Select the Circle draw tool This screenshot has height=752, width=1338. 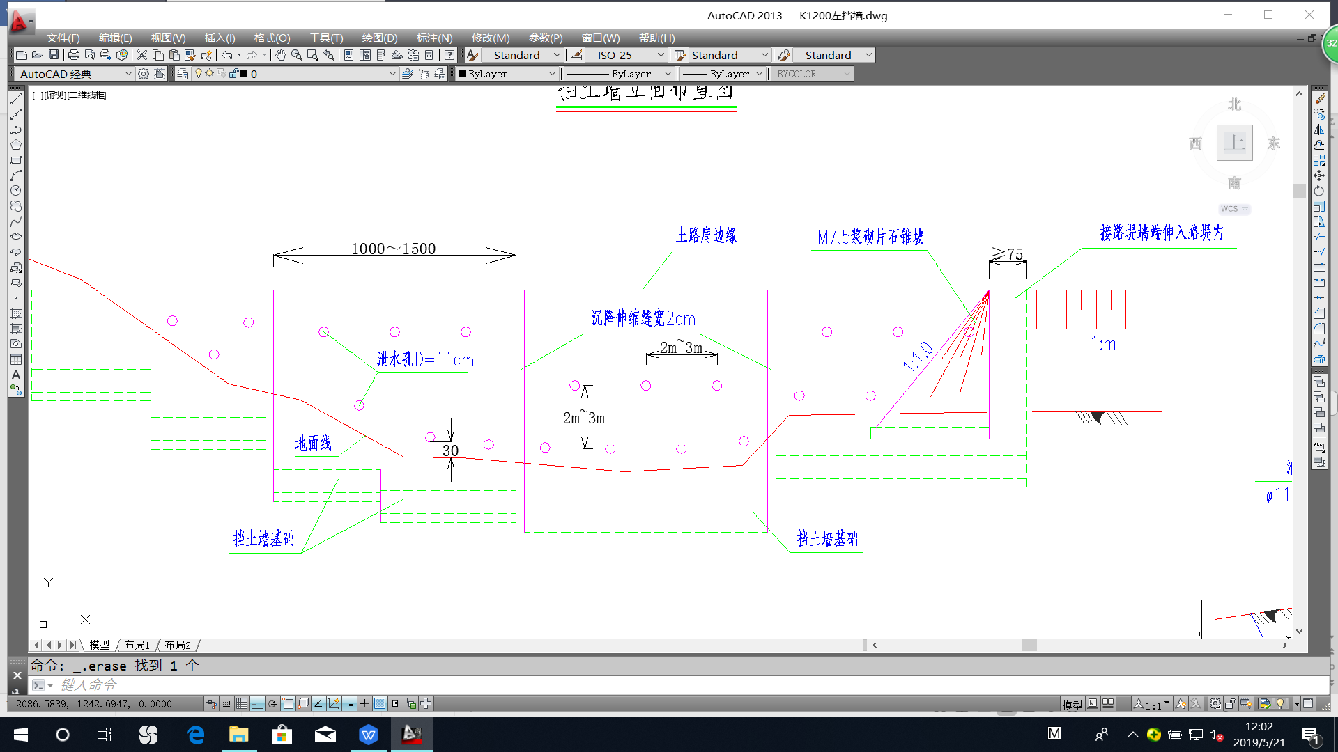click(x=16, y=191)
